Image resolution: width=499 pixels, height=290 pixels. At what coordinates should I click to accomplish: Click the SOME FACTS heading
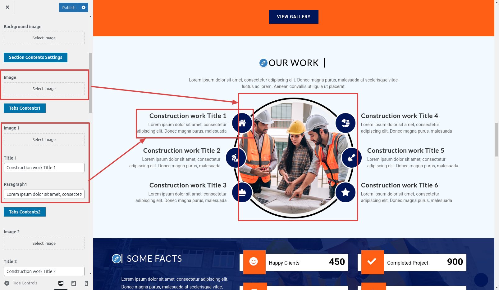[x=154, y=259]
